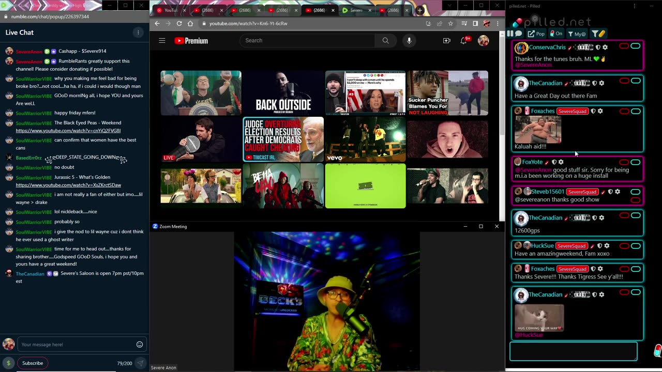
Task: Open the 'Sucker Puncher Blames You' thumbnail
Action: (448, 93)
